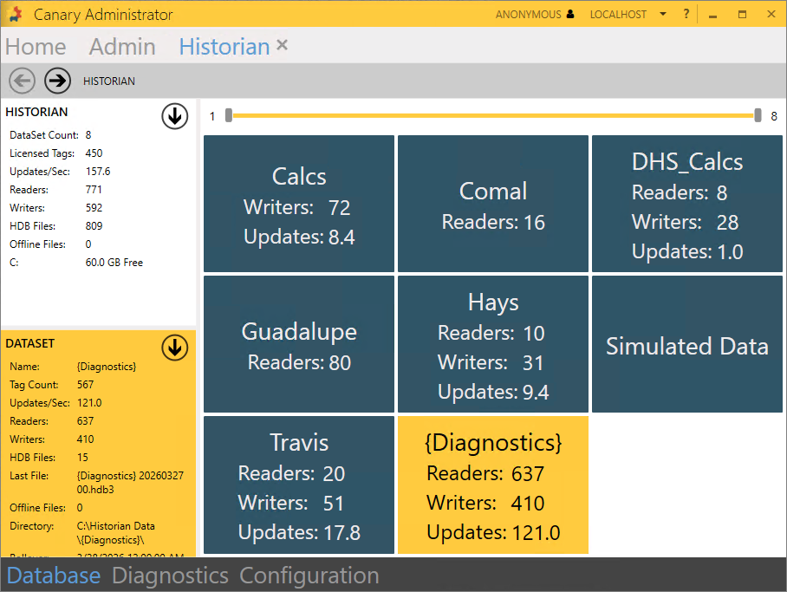Click the Anonymous user icon
This screenshot has height=592, width=787.
coord(569,15)
